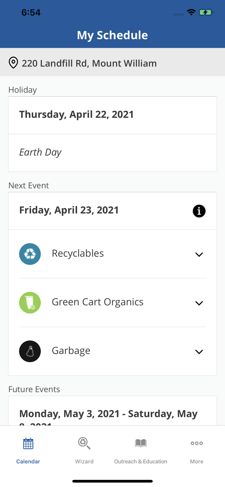Viewport: 225px width, 487px height.
Task: Tap the Garbage row label
Action: (x=71, y=351)
